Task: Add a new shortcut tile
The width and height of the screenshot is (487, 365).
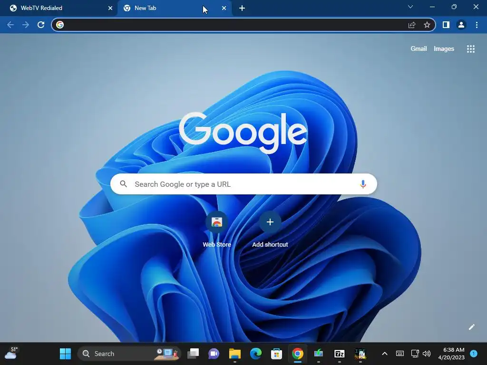Action: [270, 230]
